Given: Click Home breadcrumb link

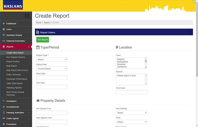Looking at the screenshot, I should (39, 22).
